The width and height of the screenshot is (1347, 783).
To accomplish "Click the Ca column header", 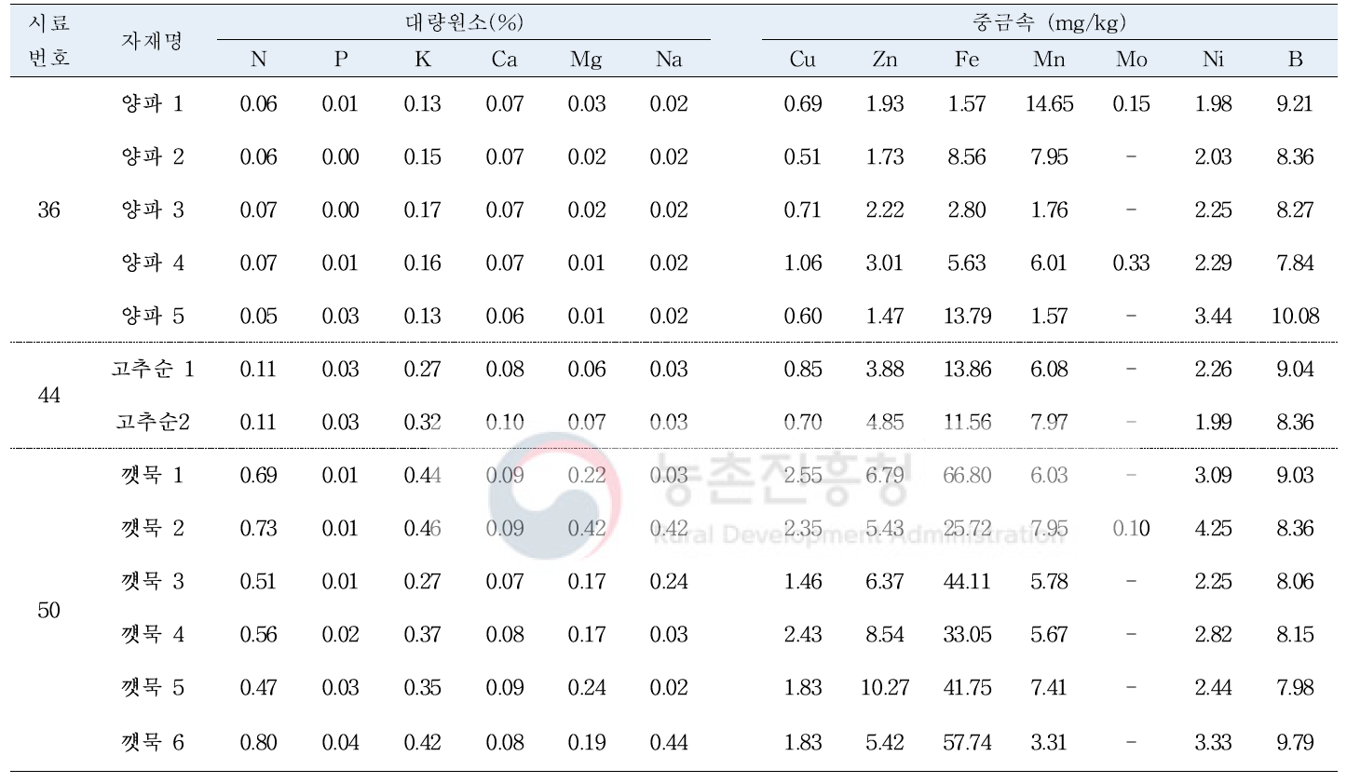I will tap(504, 60).
